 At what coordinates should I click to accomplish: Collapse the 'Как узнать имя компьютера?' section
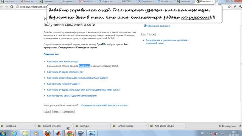63,62
